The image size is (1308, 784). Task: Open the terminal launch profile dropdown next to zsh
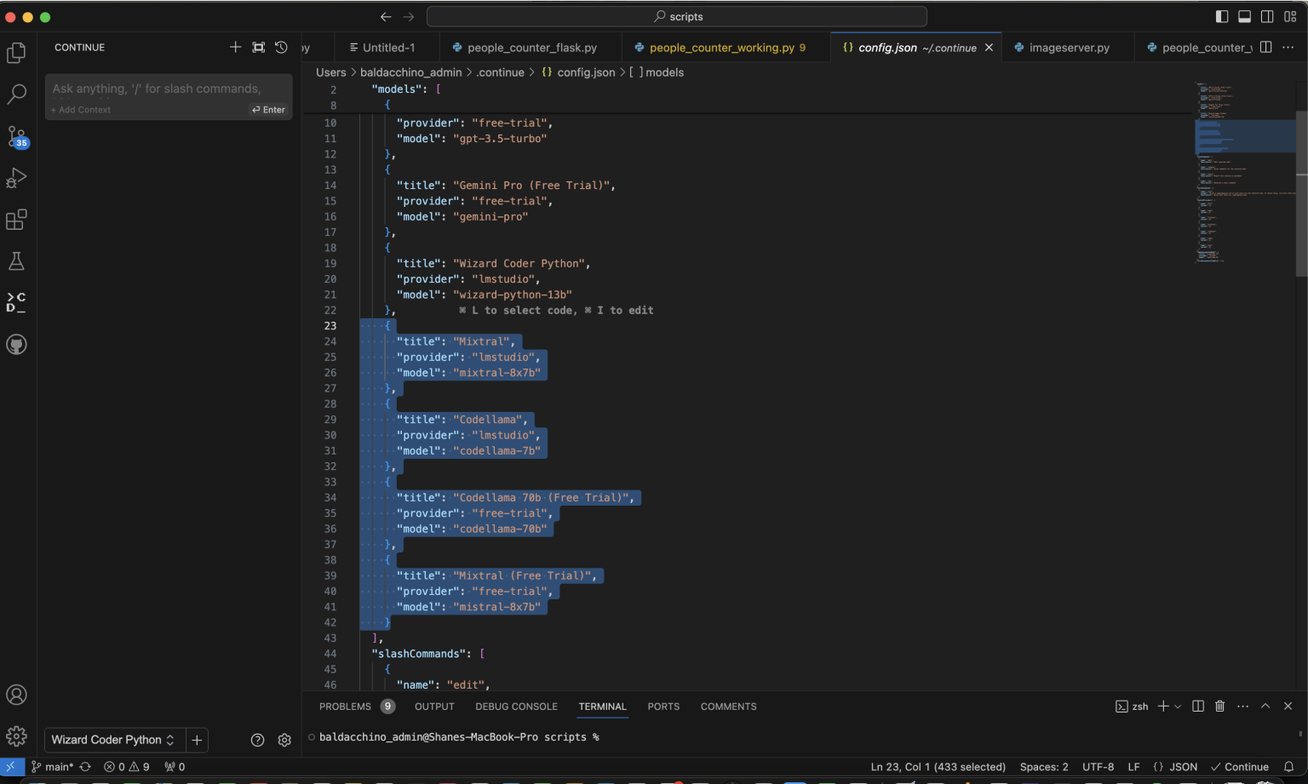coord(1176,706)
